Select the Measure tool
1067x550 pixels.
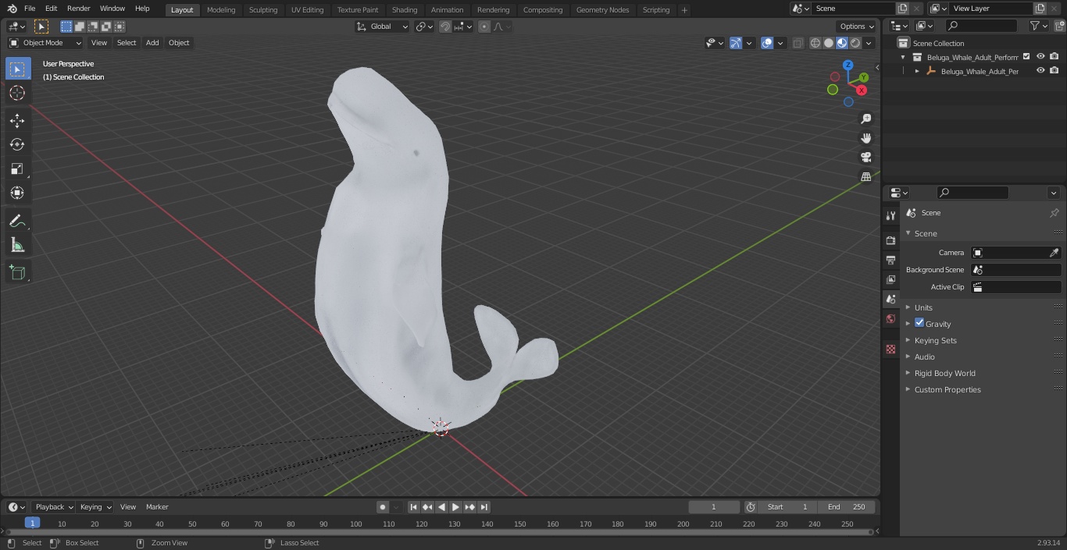click(17, 246)
